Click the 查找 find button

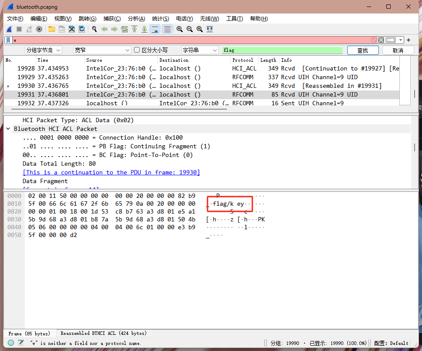tap(363, 50)
